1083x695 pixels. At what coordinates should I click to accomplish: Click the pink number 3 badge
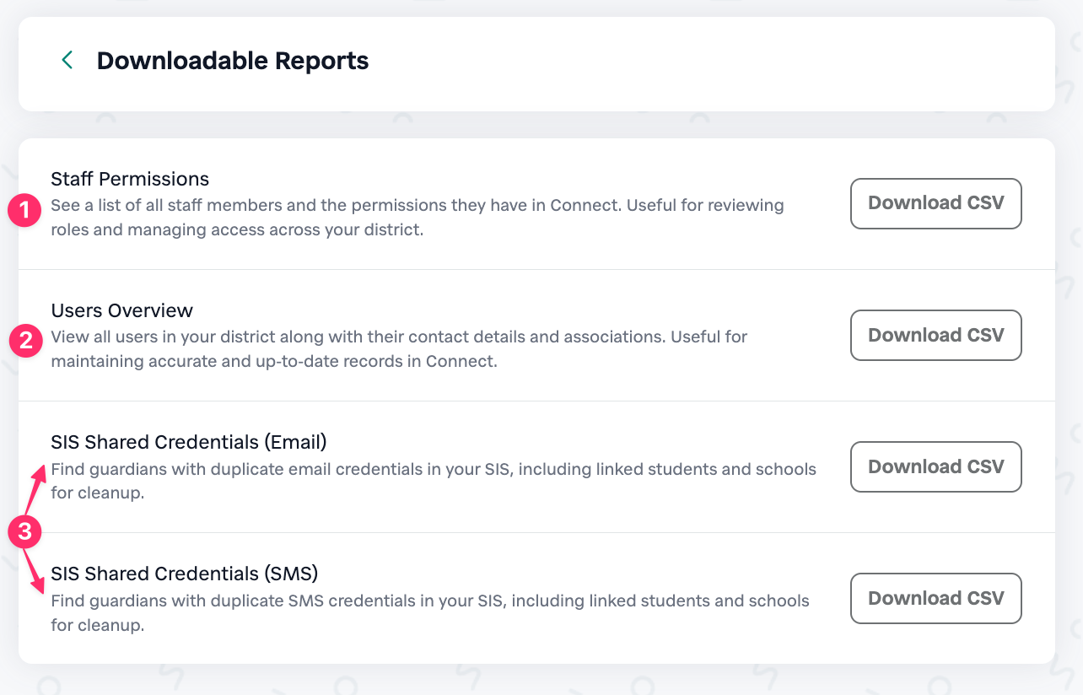pos(25,532)
